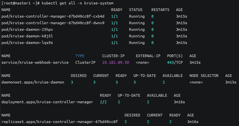Click the RESTARTS column header

tap(160, 10)
